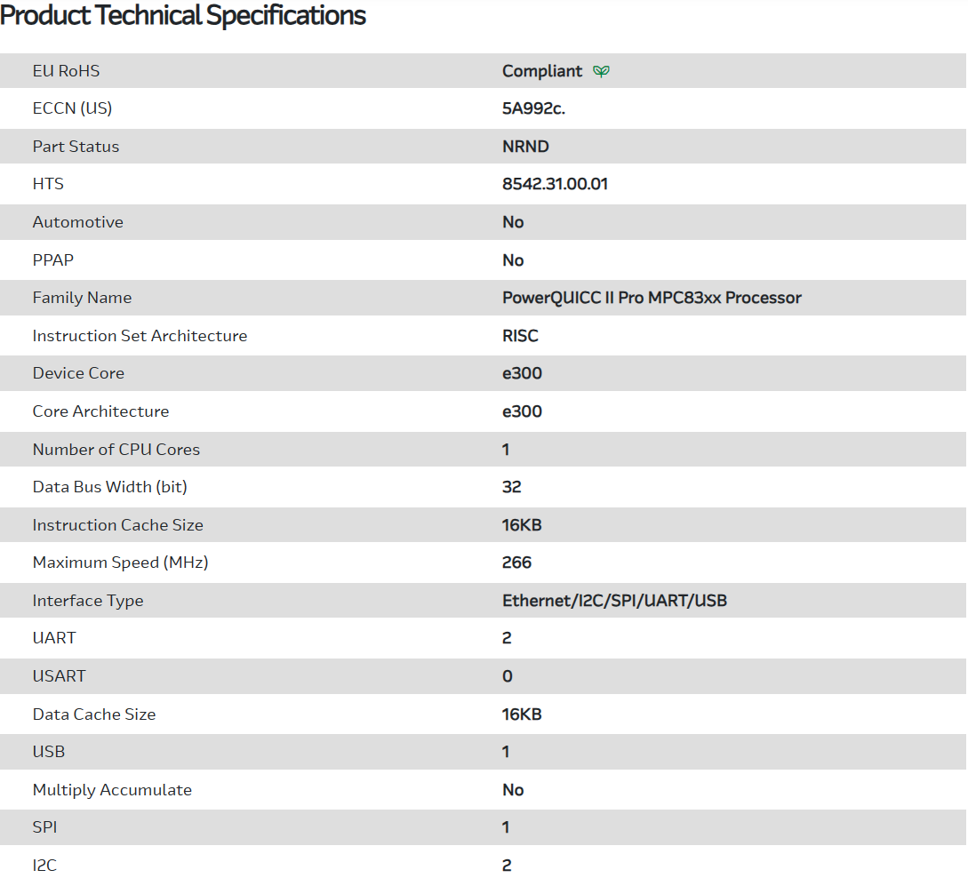Select the Maximum Speed value 266

tap(516, 563)
